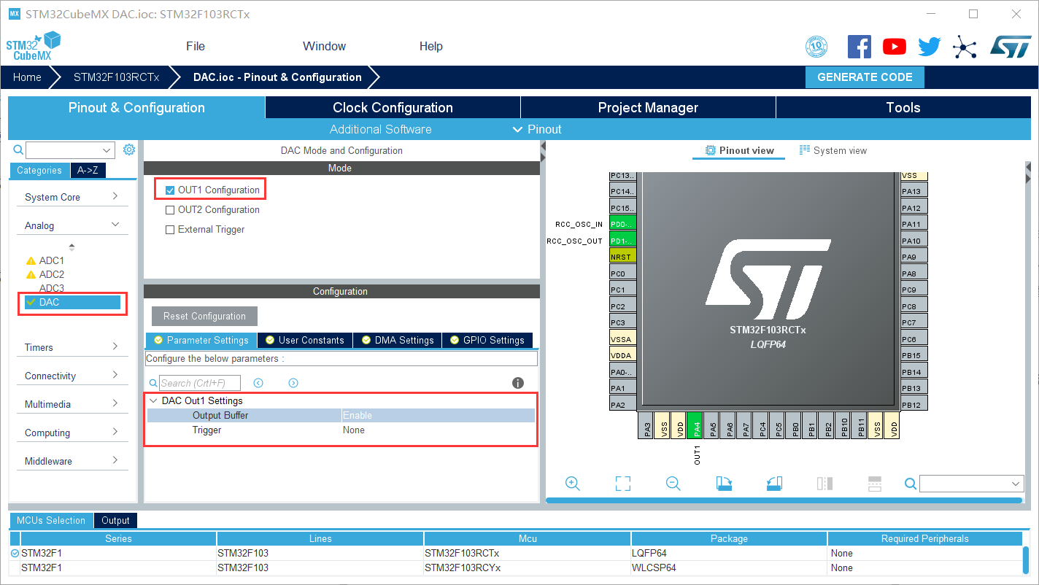Open the peripheral search combo box
Image resolution: width=1039 pixels, height=585 pixels.
click(70, 150)
